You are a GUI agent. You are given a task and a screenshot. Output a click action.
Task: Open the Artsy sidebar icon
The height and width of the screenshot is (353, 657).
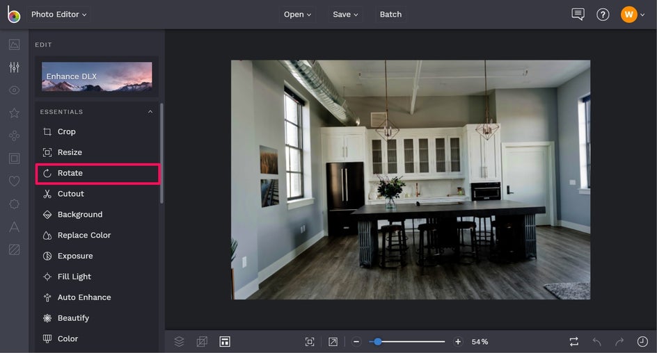click(x=14, y=136)
